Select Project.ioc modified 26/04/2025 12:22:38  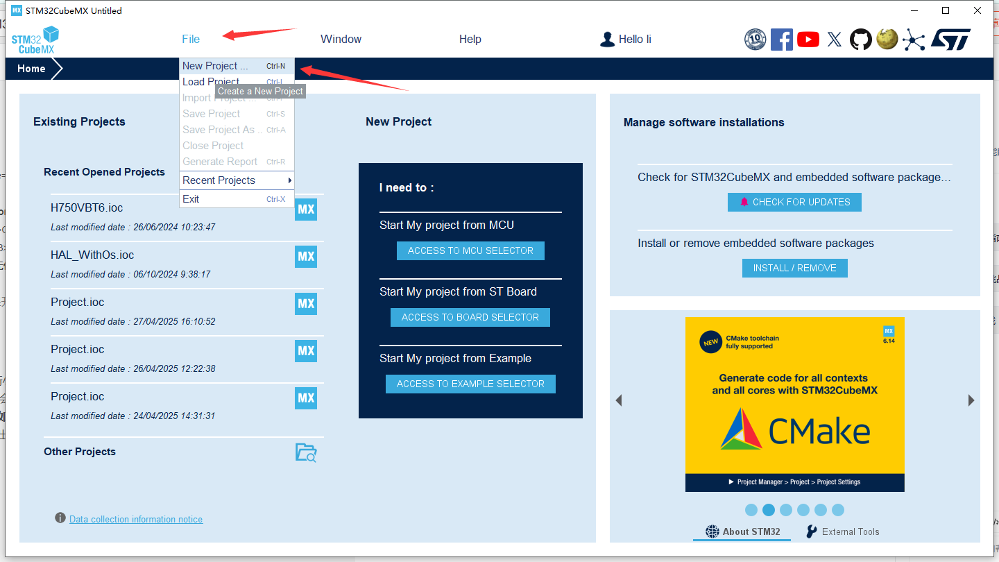(78, 349)
